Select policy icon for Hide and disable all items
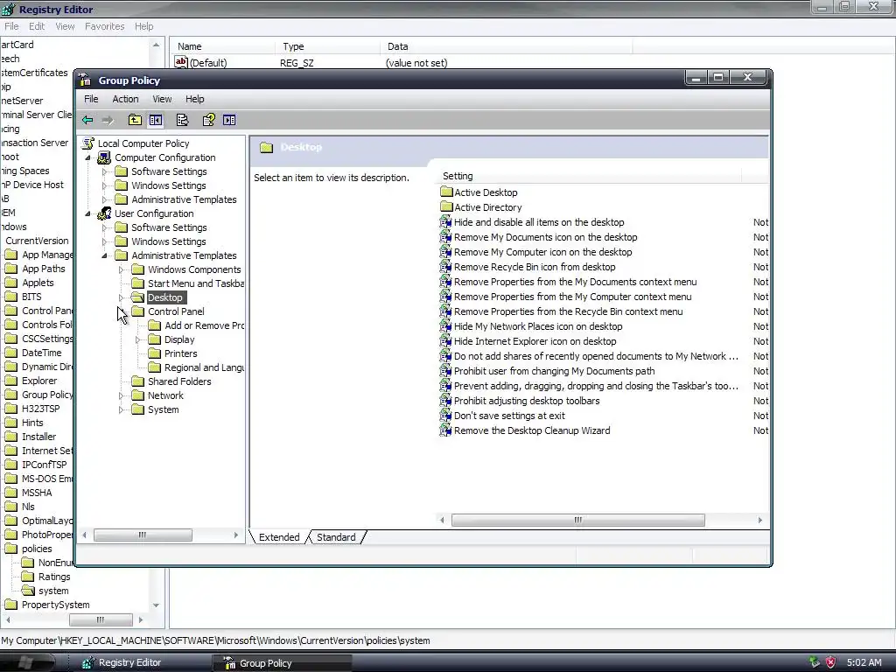Viewport: 896px width, 672px height. point(445,222)
